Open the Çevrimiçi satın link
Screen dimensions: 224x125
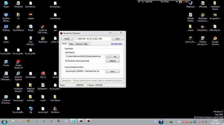point(116,44)
